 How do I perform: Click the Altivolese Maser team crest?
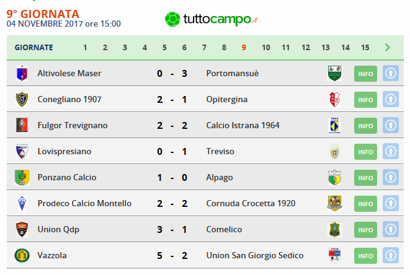pos(22,73)
